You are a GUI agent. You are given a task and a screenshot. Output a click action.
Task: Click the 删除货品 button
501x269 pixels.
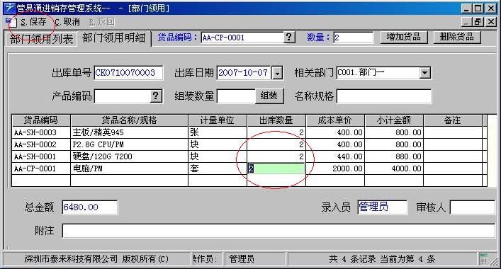[457, 37]
